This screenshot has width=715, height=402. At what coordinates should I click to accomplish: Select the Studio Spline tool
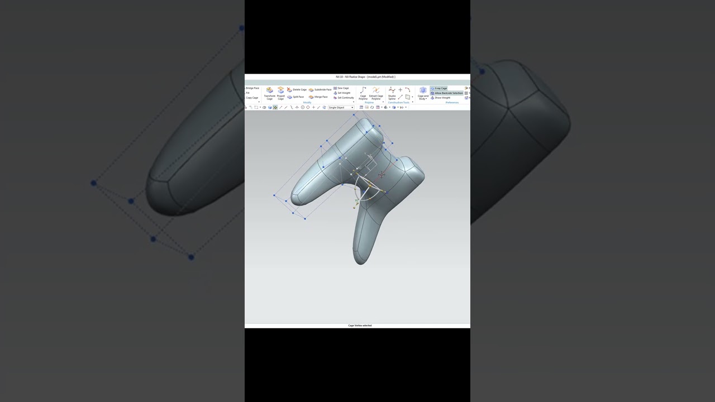click(x=392, y=93)
